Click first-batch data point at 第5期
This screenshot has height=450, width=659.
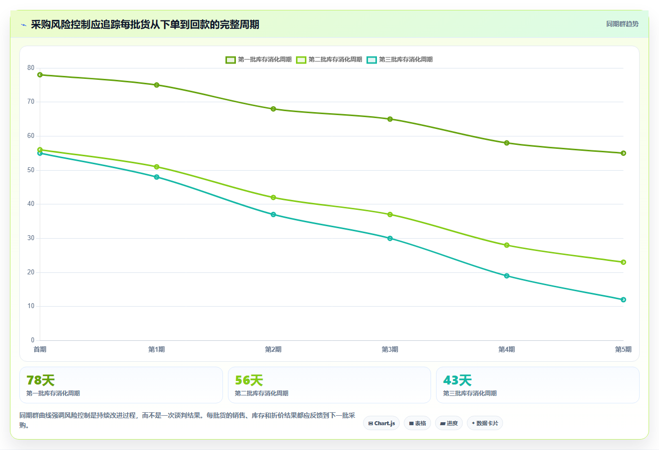tap(623, 153)
